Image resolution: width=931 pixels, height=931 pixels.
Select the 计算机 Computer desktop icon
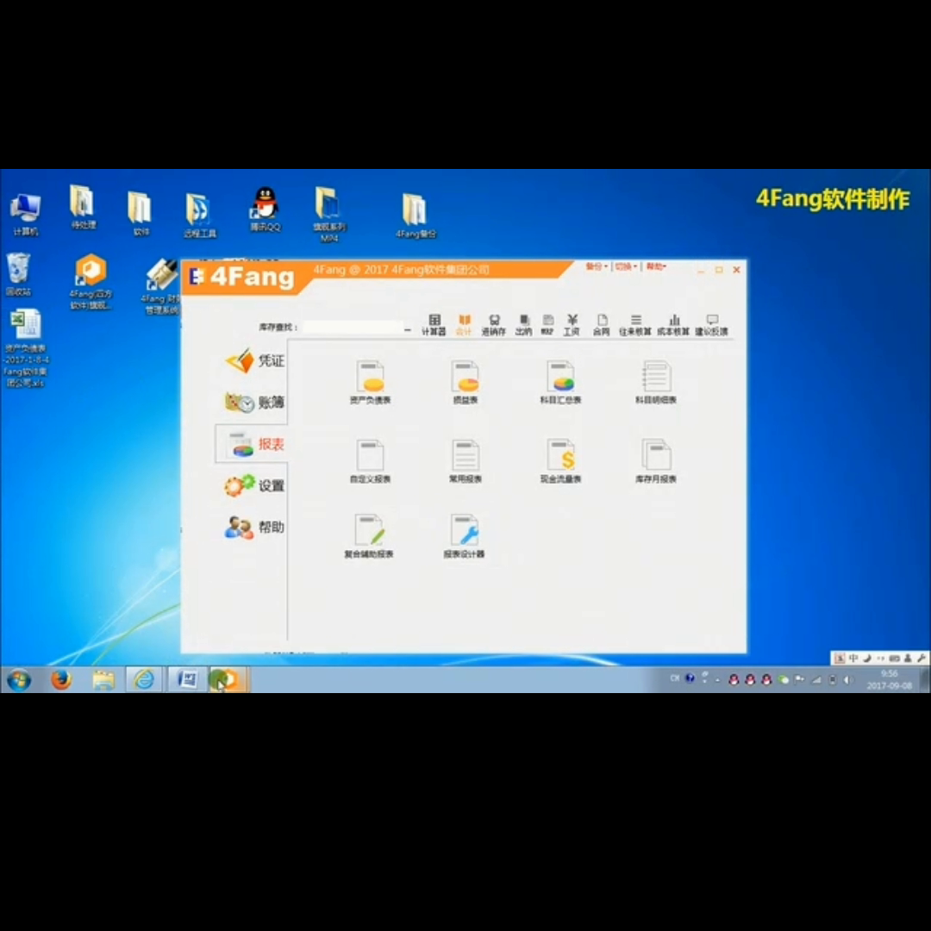pyautogui.click(x=25, y=215)
